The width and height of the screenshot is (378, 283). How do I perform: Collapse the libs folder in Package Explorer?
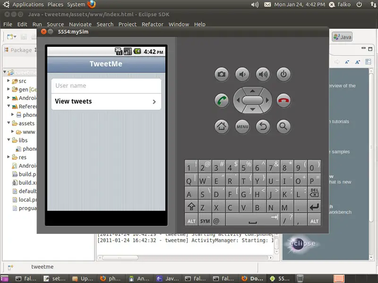point(9,140)
